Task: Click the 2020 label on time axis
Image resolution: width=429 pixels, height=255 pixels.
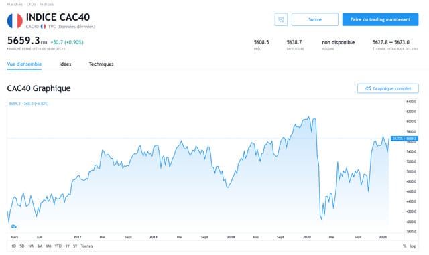Action: pyautogui.click(x=307, y=237)
